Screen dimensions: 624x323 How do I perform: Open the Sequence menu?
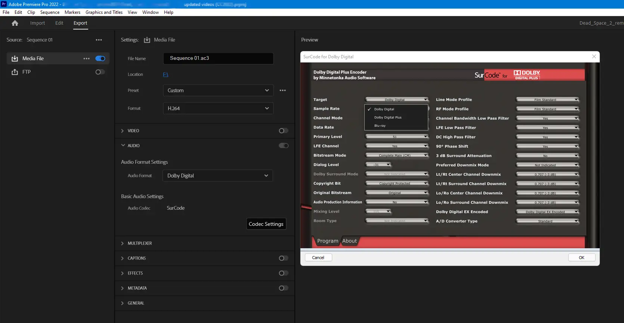pyautogui.click(x=50, y=12)
